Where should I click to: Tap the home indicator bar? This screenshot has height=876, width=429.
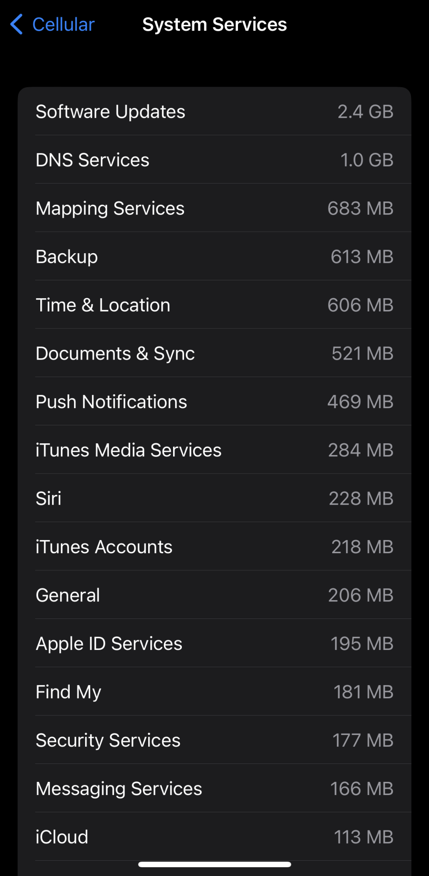(x=214, y=865)
